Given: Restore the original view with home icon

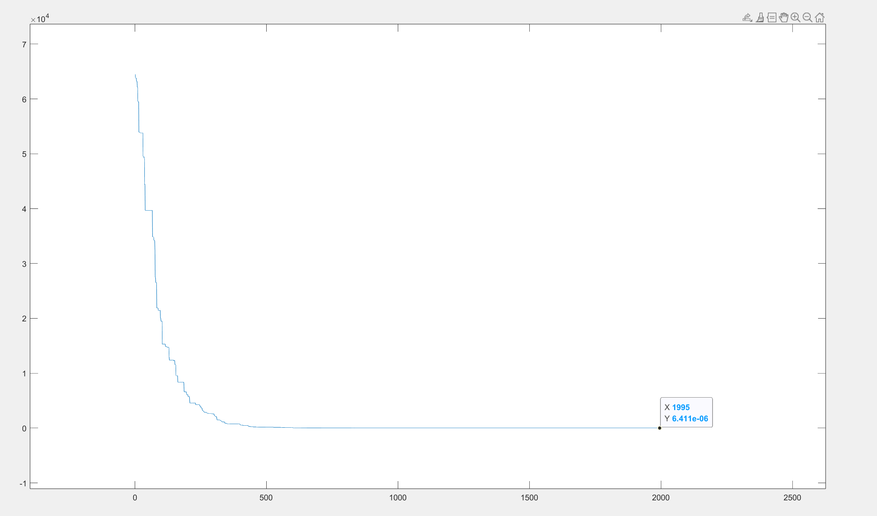Looking at the screenshot, I should 820,18.
